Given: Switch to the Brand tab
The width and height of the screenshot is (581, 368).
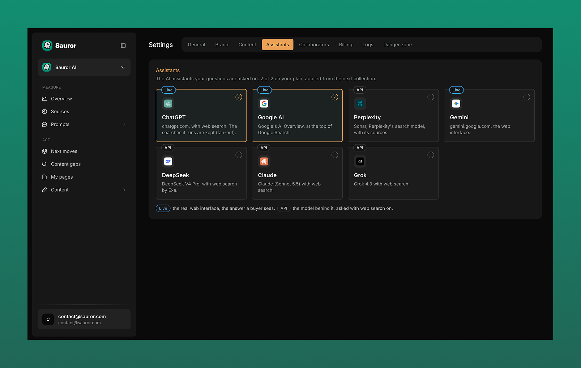Looking at the screenshot, I should [x=222, y=45].
